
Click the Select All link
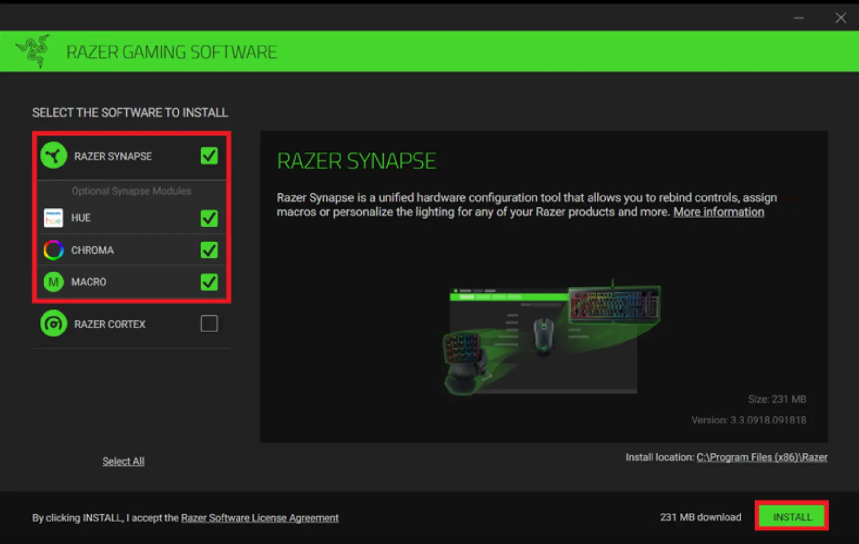click(x=123, y=461)
